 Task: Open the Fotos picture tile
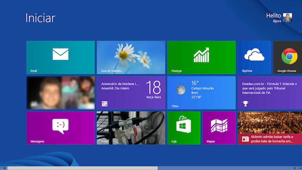(131, 128)
